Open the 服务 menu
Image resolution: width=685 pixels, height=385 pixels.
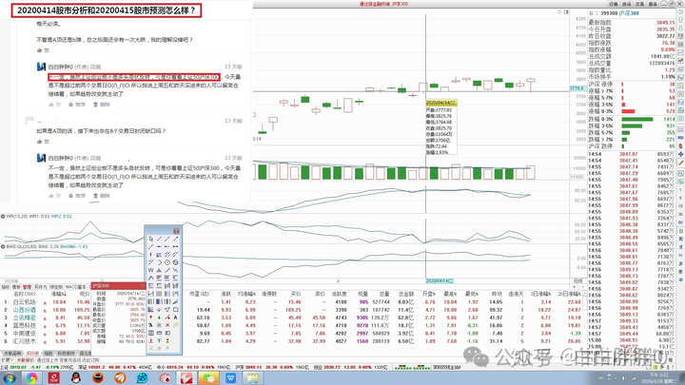(653, 4)
